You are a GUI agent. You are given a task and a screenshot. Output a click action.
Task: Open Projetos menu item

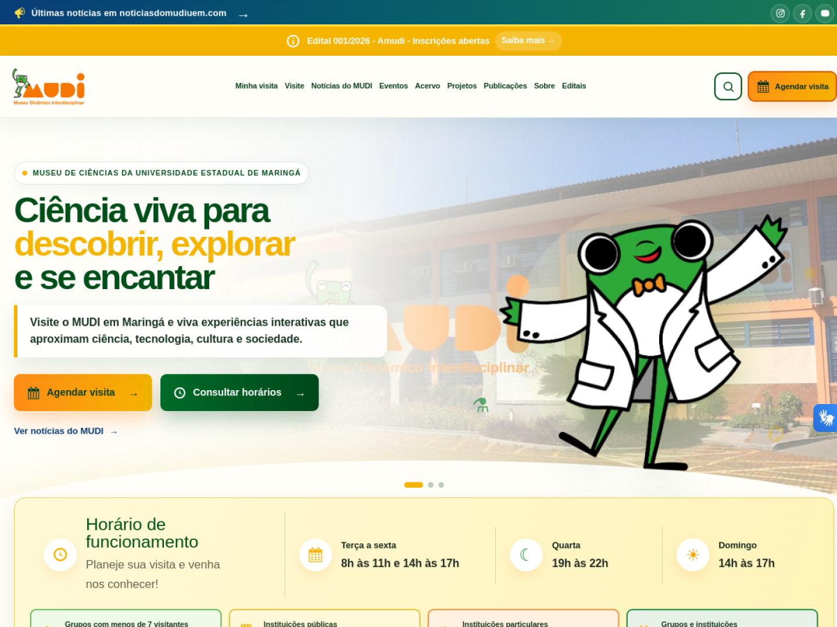point(462,86)
